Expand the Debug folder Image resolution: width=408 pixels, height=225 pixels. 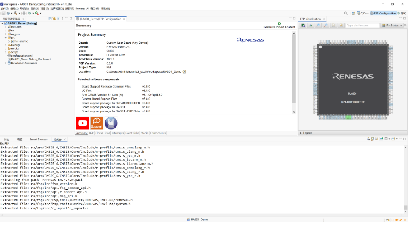pos(6,45)
